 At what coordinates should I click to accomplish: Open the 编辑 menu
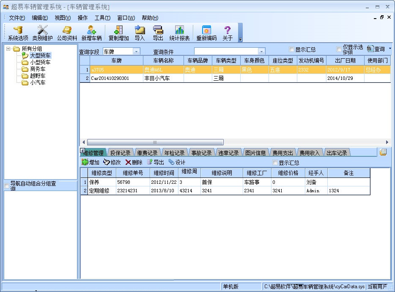40,18
